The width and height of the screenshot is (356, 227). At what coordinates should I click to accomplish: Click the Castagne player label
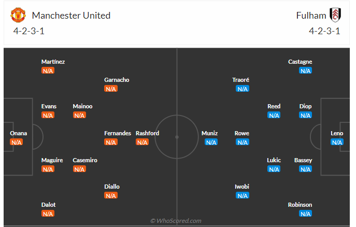(300, 62)
